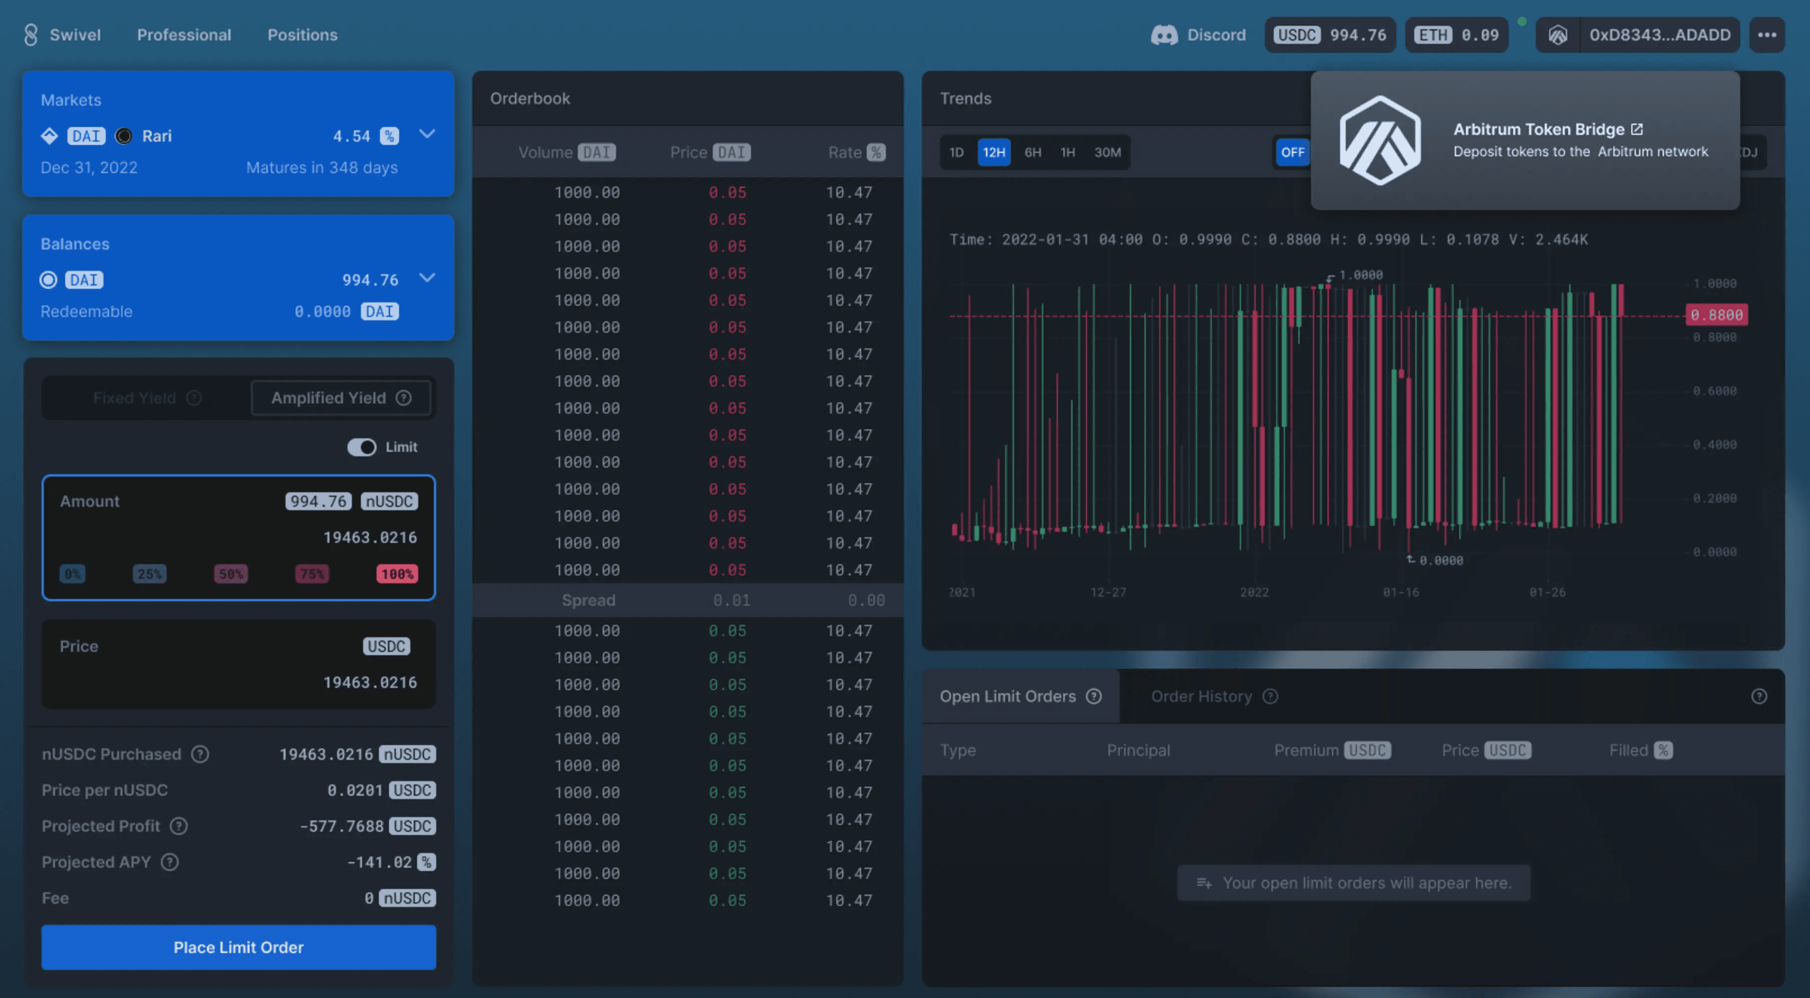Click the Amplified Yield help icon

(403, 398)
